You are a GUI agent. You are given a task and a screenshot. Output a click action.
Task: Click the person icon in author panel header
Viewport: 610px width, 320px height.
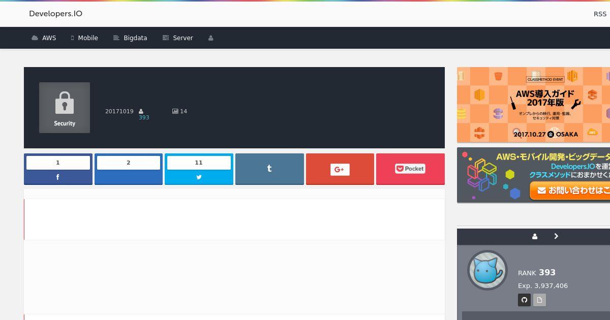(x=535, y=236)
